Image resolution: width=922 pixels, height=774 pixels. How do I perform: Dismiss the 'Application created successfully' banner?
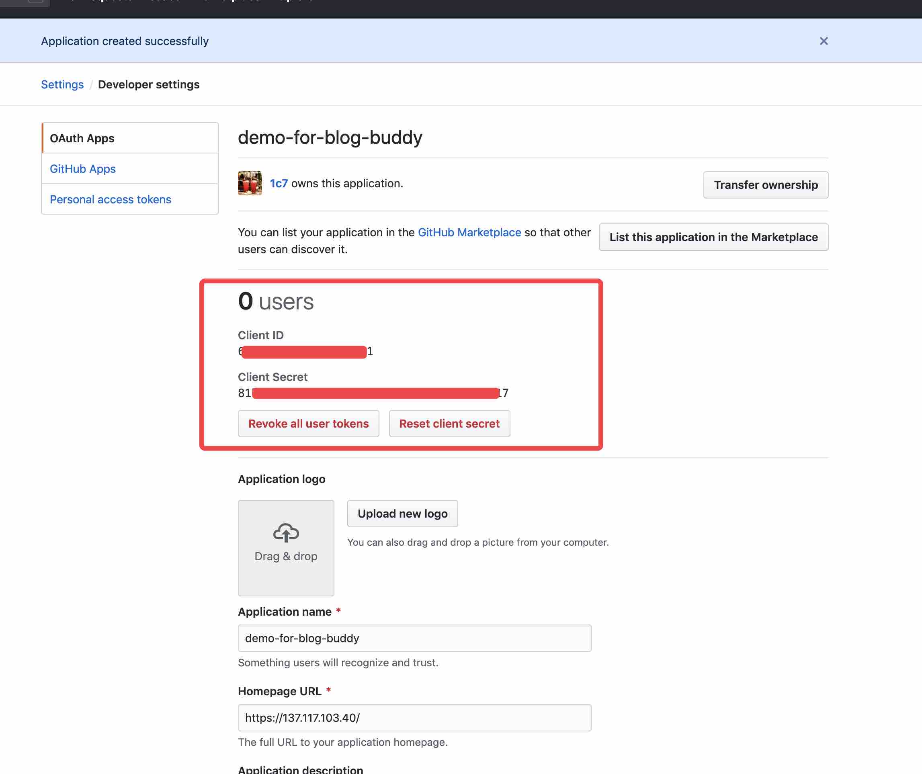(x=823, y=41)
